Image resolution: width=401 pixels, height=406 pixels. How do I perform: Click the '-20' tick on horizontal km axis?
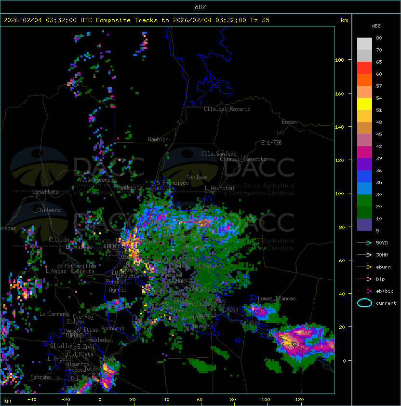[x=66, y=400]
